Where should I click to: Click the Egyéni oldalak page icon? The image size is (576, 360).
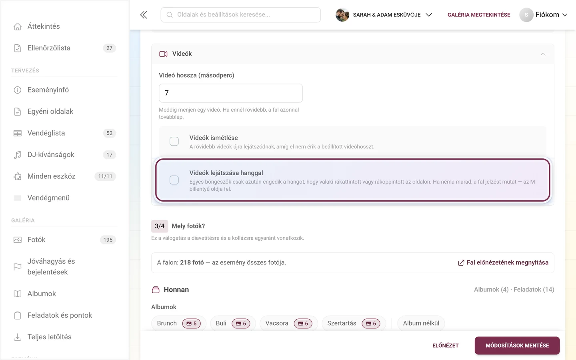18,112
